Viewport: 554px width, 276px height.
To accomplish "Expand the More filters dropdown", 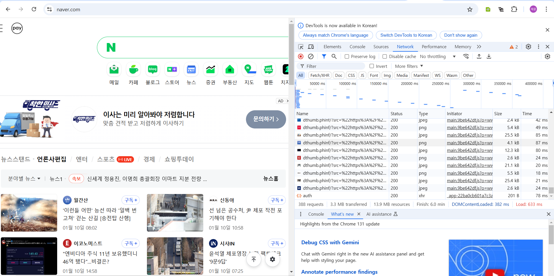I will pyautogui.click(x=409, y=66).
